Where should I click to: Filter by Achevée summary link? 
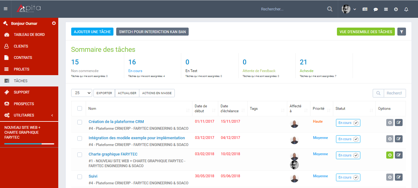click(307, 71)
